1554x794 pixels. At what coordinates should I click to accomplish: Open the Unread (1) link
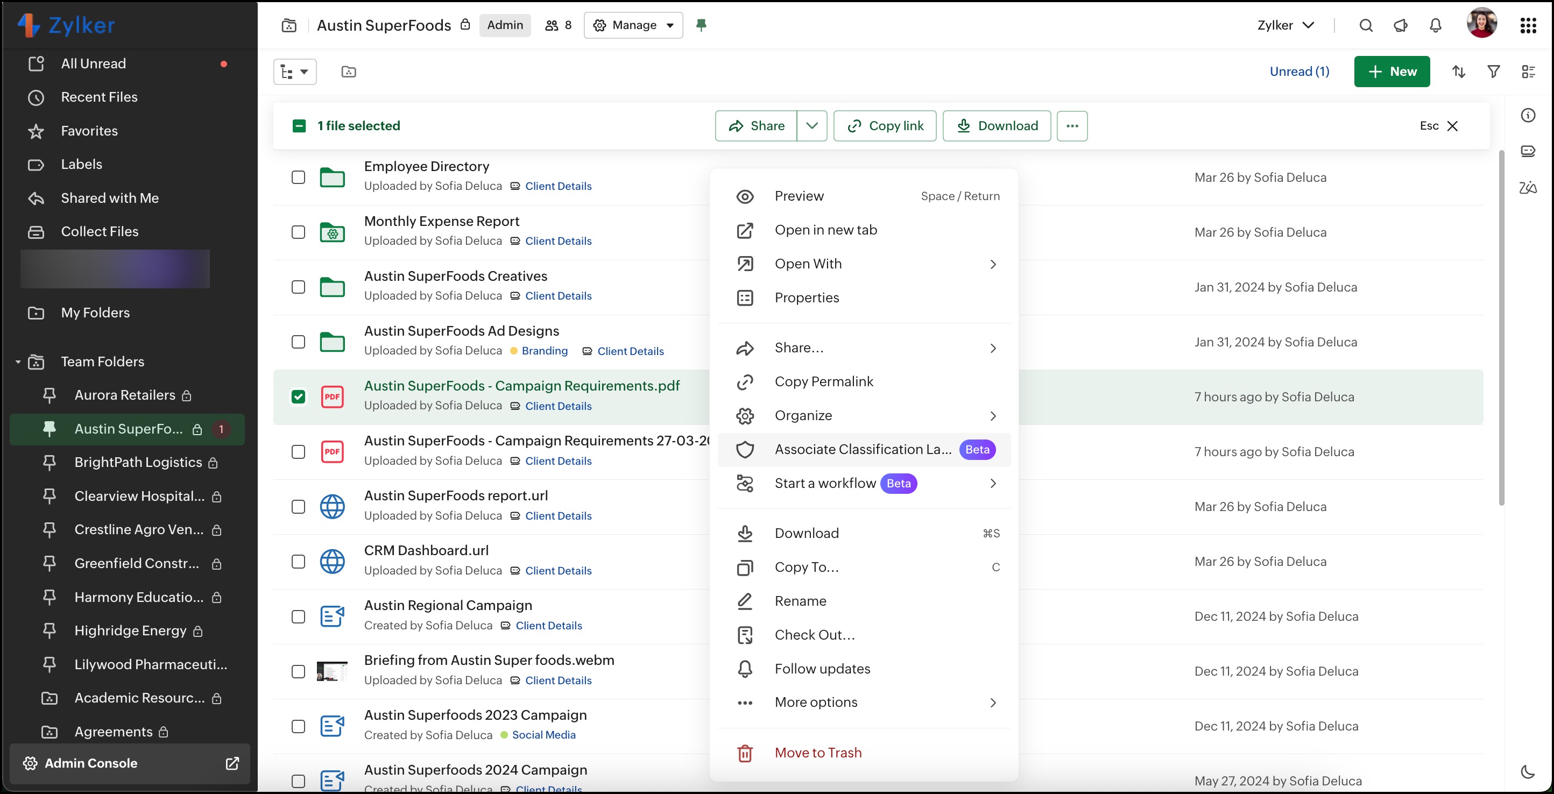point(1299,72)
